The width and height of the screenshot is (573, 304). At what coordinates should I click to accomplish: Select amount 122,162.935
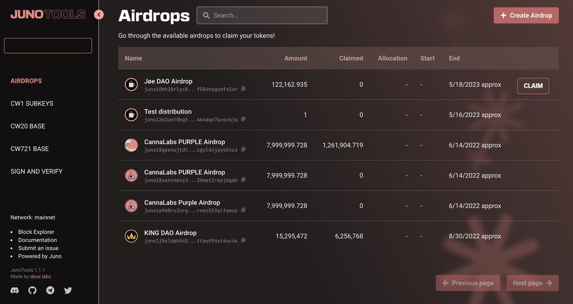pyautogui.click(x=289, y=85)
